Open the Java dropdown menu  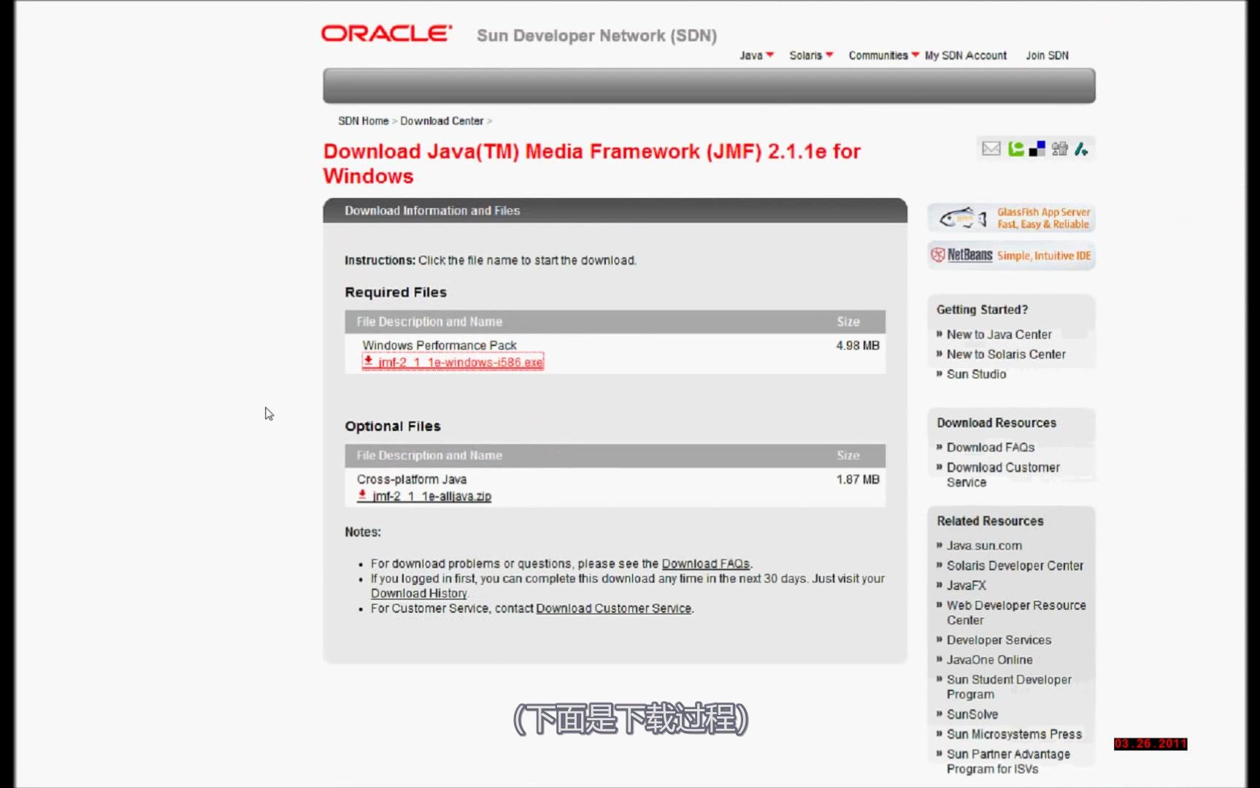(x=756, y=56)
